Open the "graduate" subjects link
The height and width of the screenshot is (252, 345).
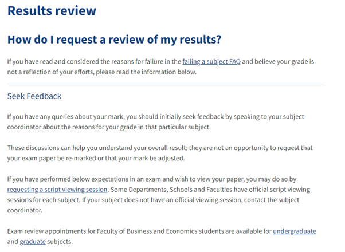(x=32, y=242)
